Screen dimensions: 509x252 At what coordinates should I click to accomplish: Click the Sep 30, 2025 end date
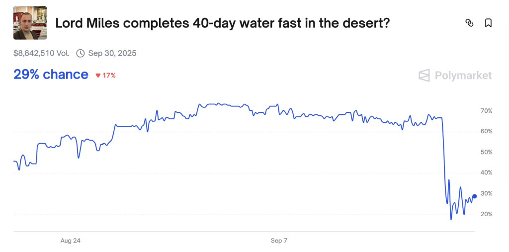[x=112, y=53]
